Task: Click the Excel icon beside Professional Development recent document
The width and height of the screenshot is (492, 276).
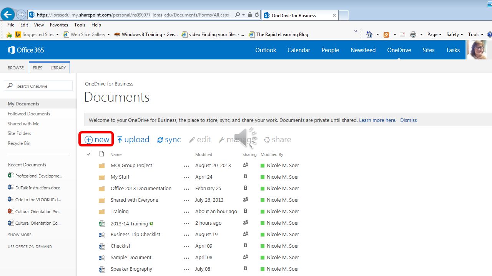Action: (11, 176)
